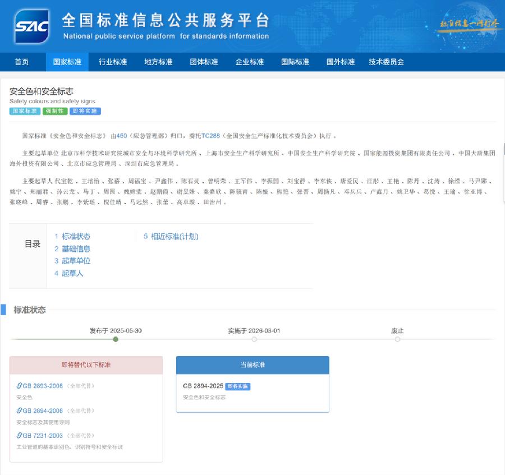The width and height of the screenshot is (505, 475).
Task: Open the 国际标准 section
Action: tap(294, 62)
